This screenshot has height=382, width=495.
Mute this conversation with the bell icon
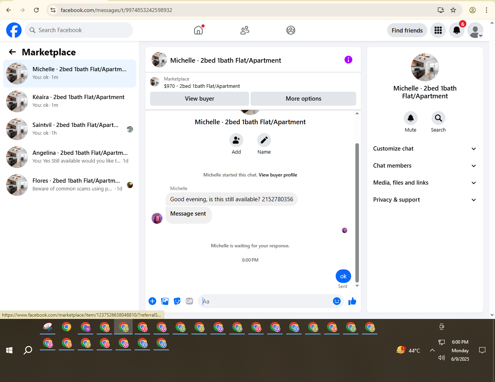pyautogui.click(x=411, y=118)
